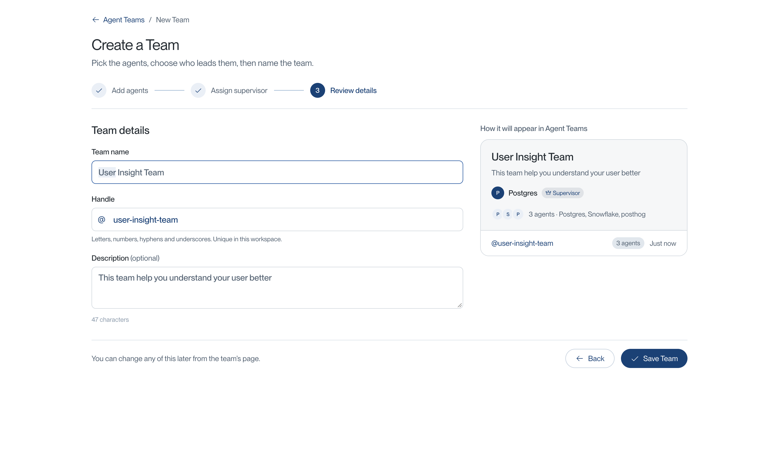Screen dimensions: 779x457
Task: Click the S agent avatar for Snowflake
Action: 508,214
